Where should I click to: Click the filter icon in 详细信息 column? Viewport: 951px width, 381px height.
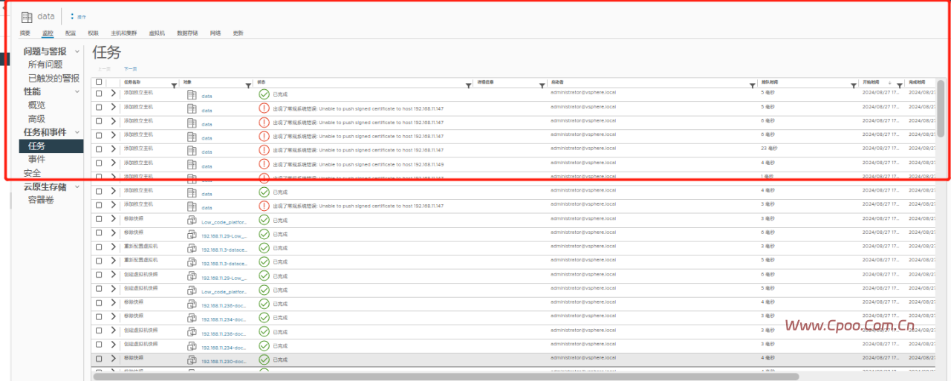[x=542, y=85]
